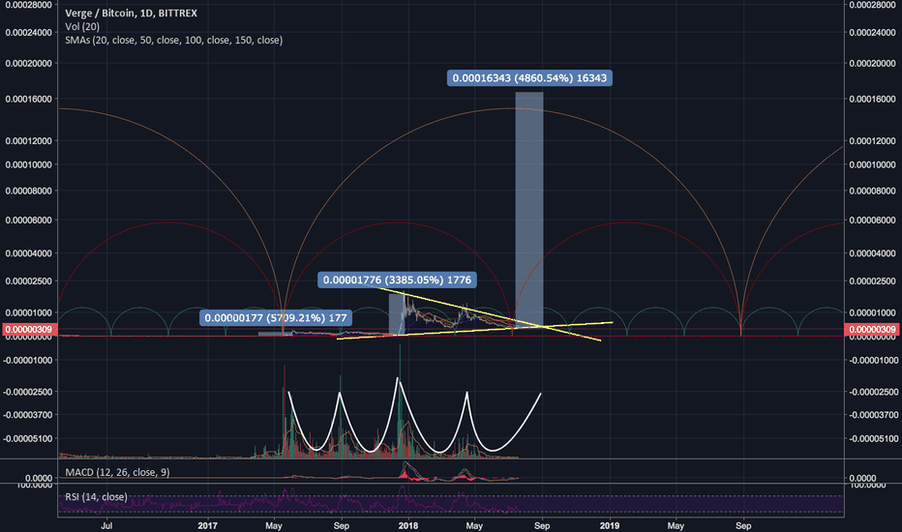Click 0.00024000 on the left price scale
The width and height of the screenshot is (902, 532).
point(29,33)
